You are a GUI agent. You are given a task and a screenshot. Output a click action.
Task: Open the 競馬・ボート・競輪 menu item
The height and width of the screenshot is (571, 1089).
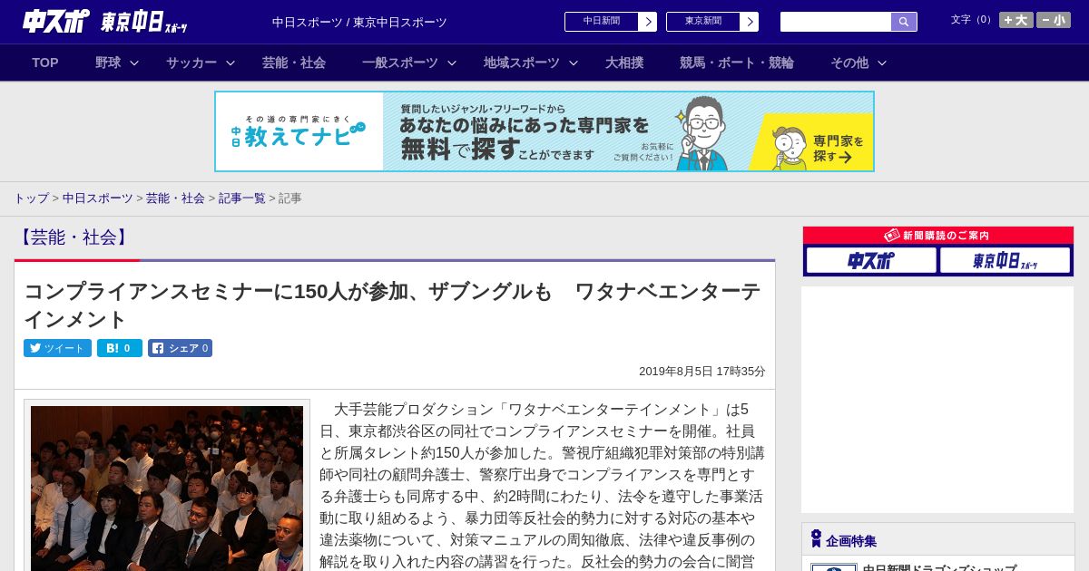[737, 63]
